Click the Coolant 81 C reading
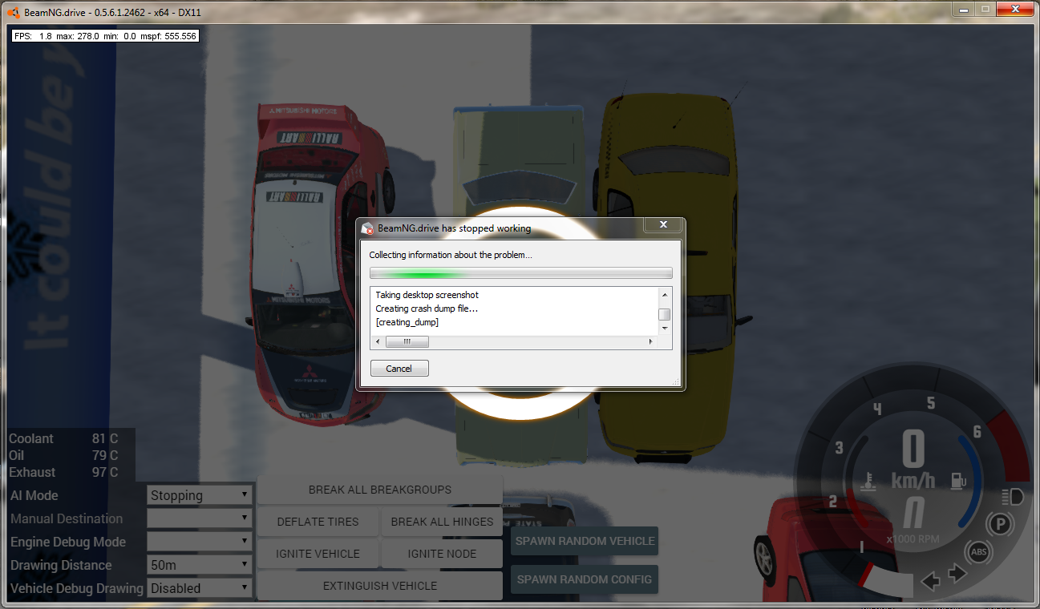This screenshot has height=609, width=1040. pyautogui.click(x=63, y=439)
